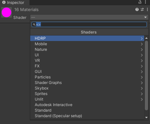Screen dimensions: 150x124
Task: Open the Skybox shader category
Action: coord(87,88)
